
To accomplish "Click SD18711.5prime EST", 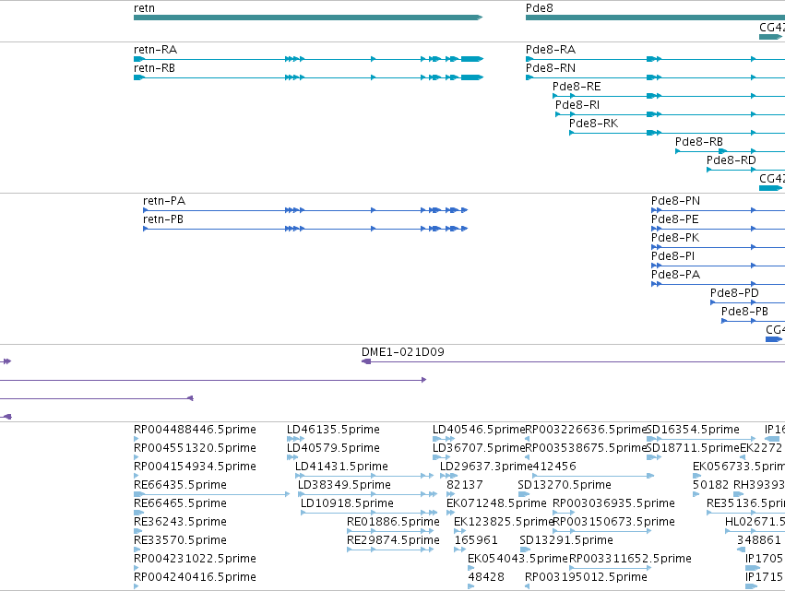I will click(654, 457).
